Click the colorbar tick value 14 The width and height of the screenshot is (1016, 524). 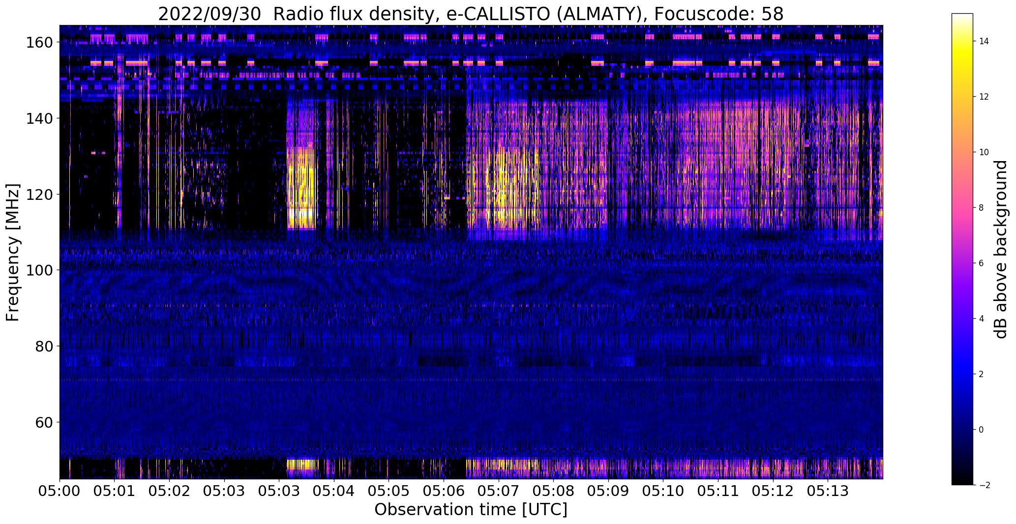pyautogui.click(x=984, y=41)
